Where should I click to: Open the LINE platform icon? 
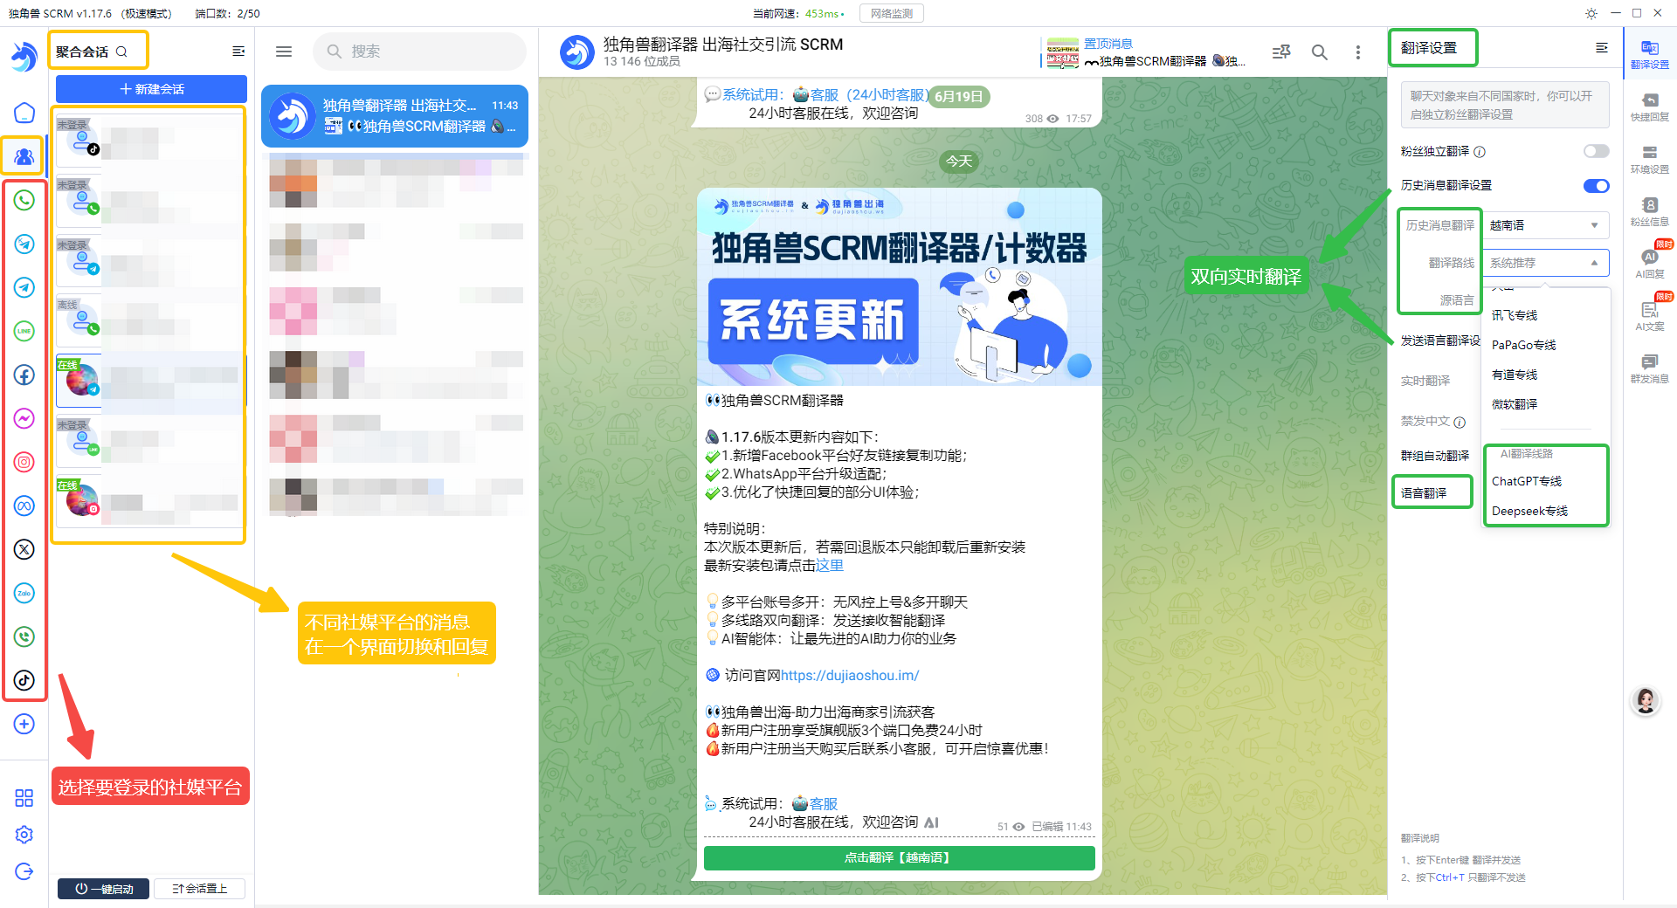24,331
